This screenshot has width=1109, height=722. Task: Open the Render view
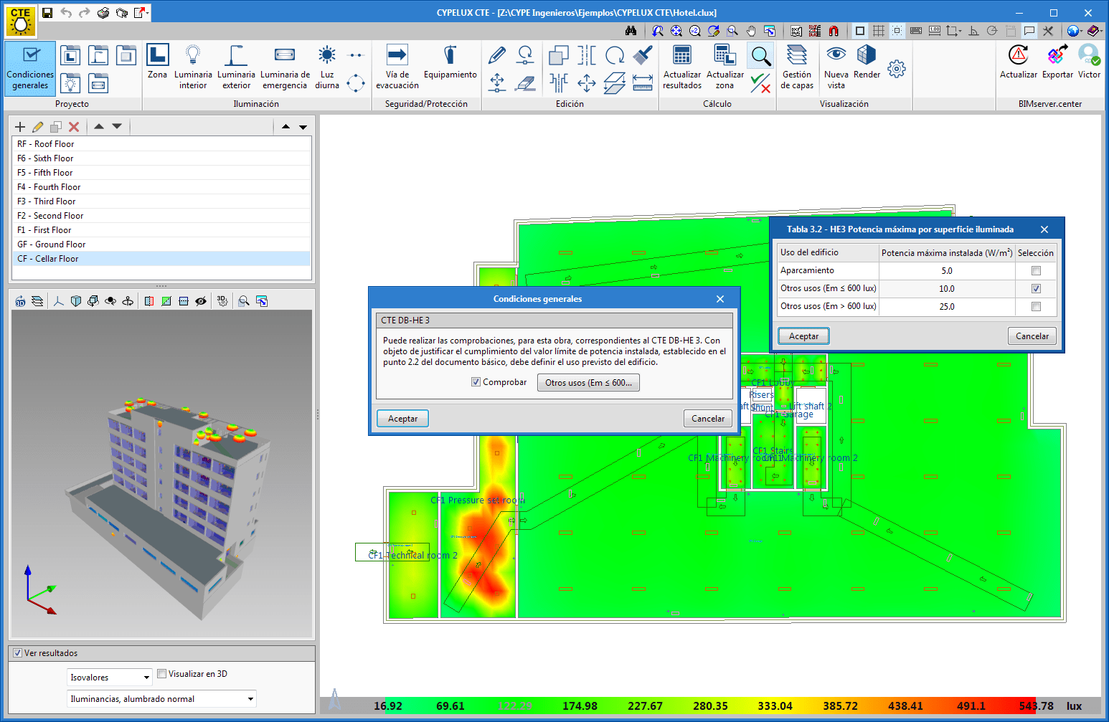(x=867, y=62)
